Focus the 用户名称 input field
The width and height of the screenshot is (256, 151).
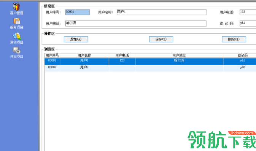[162, 12]
